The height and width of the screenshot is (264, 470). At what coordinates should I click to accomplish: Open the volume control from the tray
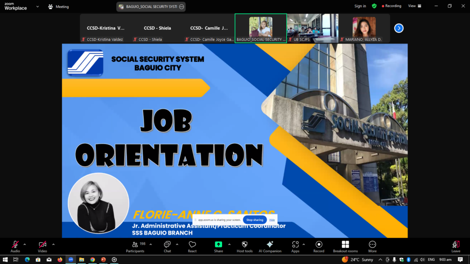click(423, 259)
